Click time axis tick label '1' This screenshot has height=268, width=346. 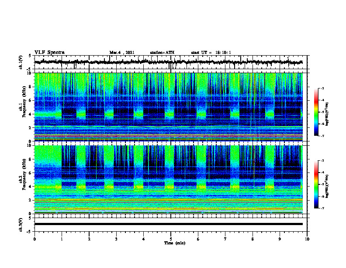pyautogui.click(x=62, y=239)
